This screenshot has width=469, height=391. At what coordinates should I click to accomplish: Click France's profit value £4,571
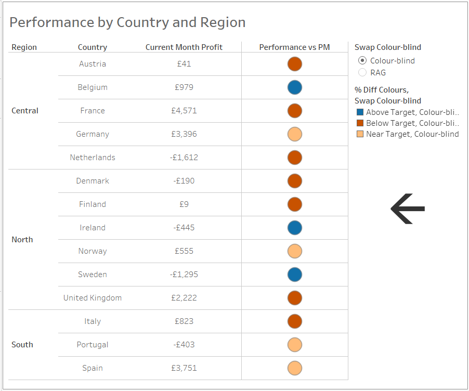tap(184, 111)
